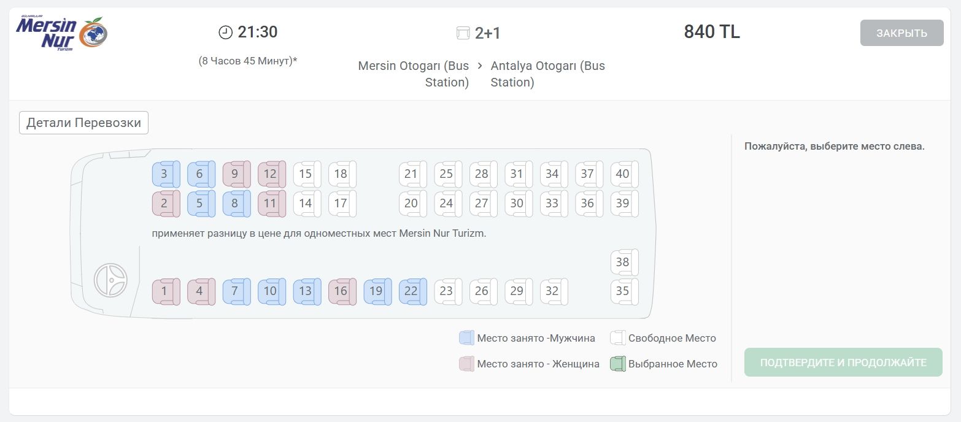Click occupied female seat 16
The image size is (961, 422).
(x=342, y=292)
